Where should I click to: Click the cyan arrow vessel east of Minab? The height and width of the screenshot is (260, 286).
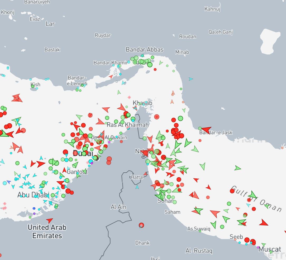click(x=191, y=79)
